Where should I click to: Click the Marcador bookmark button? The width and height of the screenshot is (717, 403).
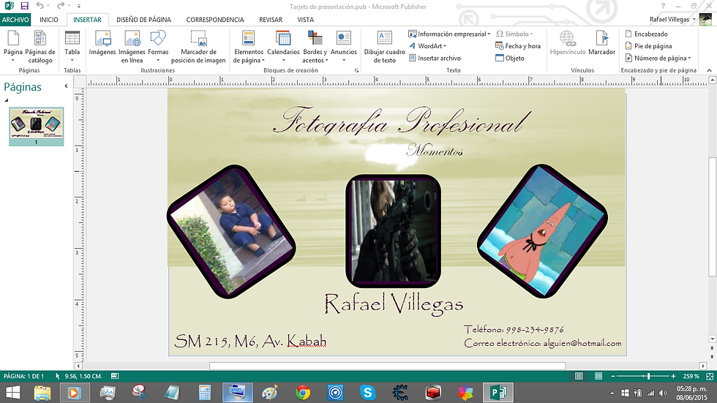(x=601, y=43)
